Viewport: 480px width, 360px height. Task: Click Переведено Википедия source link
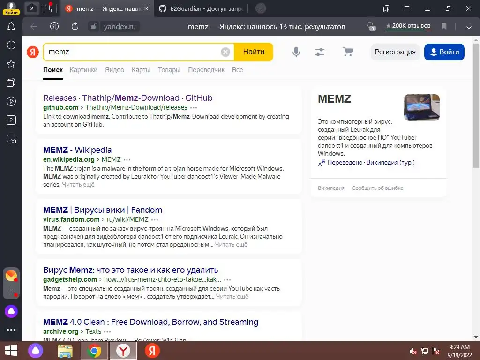371,163
